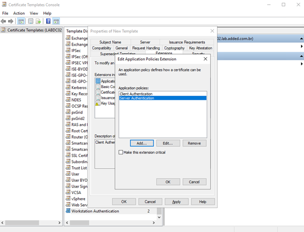Open the View menu

pyautogui.click(x=34, y=13)
